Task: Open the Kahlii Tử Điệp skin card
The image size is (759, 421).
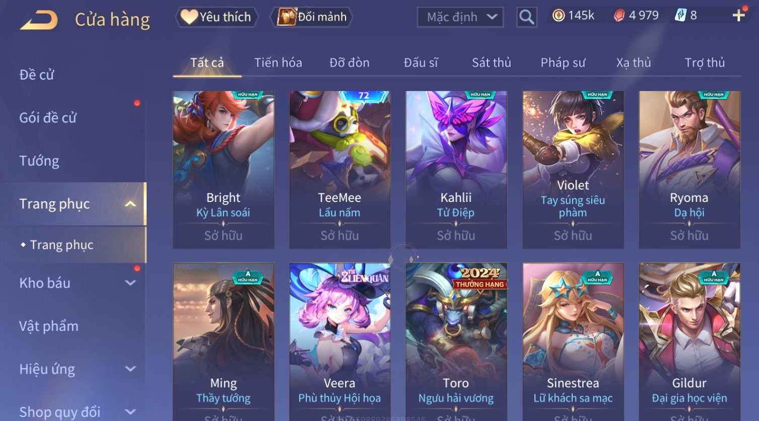Action: pyautogui.click(x=456, y=170)
